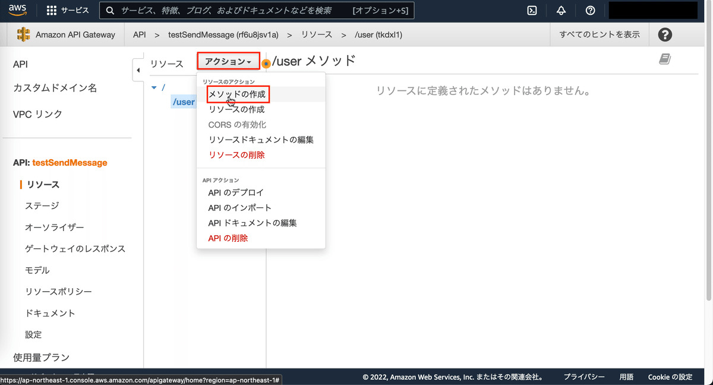This screenshot has height=385, width=713.
Task: Collapse the root / resource tree arrow
Action: click(154, 87)
